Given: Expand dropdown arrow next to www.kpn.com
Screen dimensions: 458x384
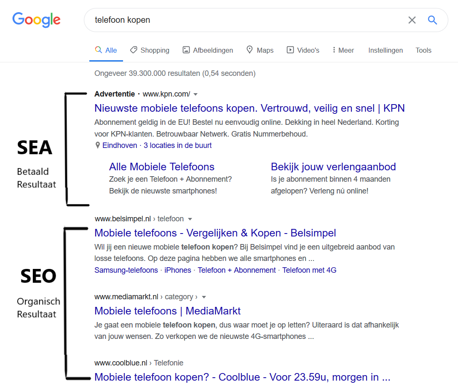Looking at the screenshot, I should point(196,94).
